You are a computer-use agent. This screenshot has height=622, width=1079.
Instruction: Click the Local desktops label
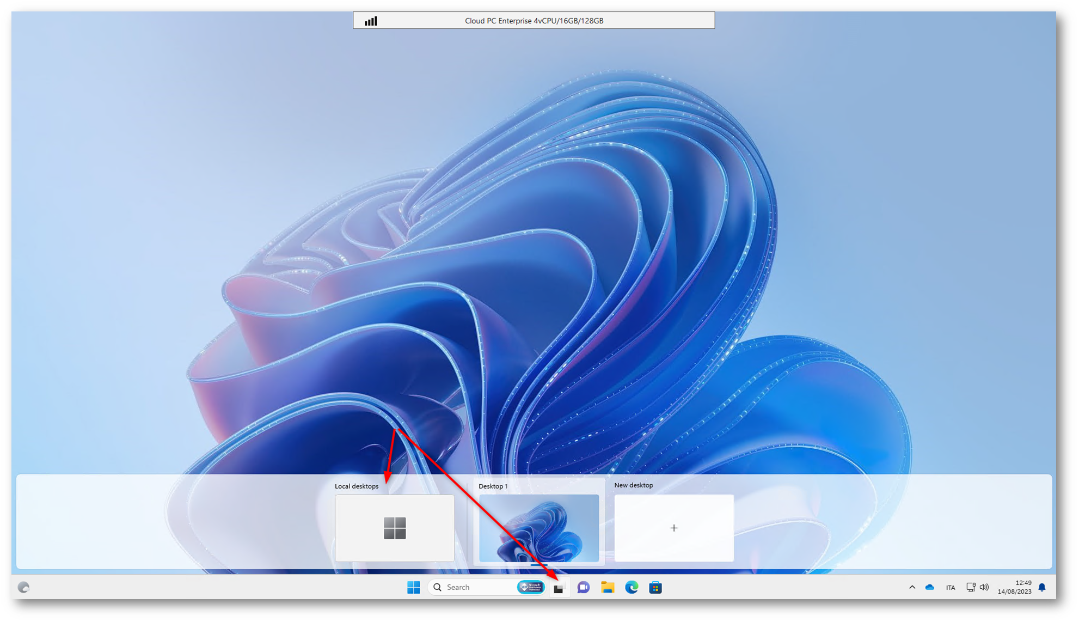tap(357, 486)
